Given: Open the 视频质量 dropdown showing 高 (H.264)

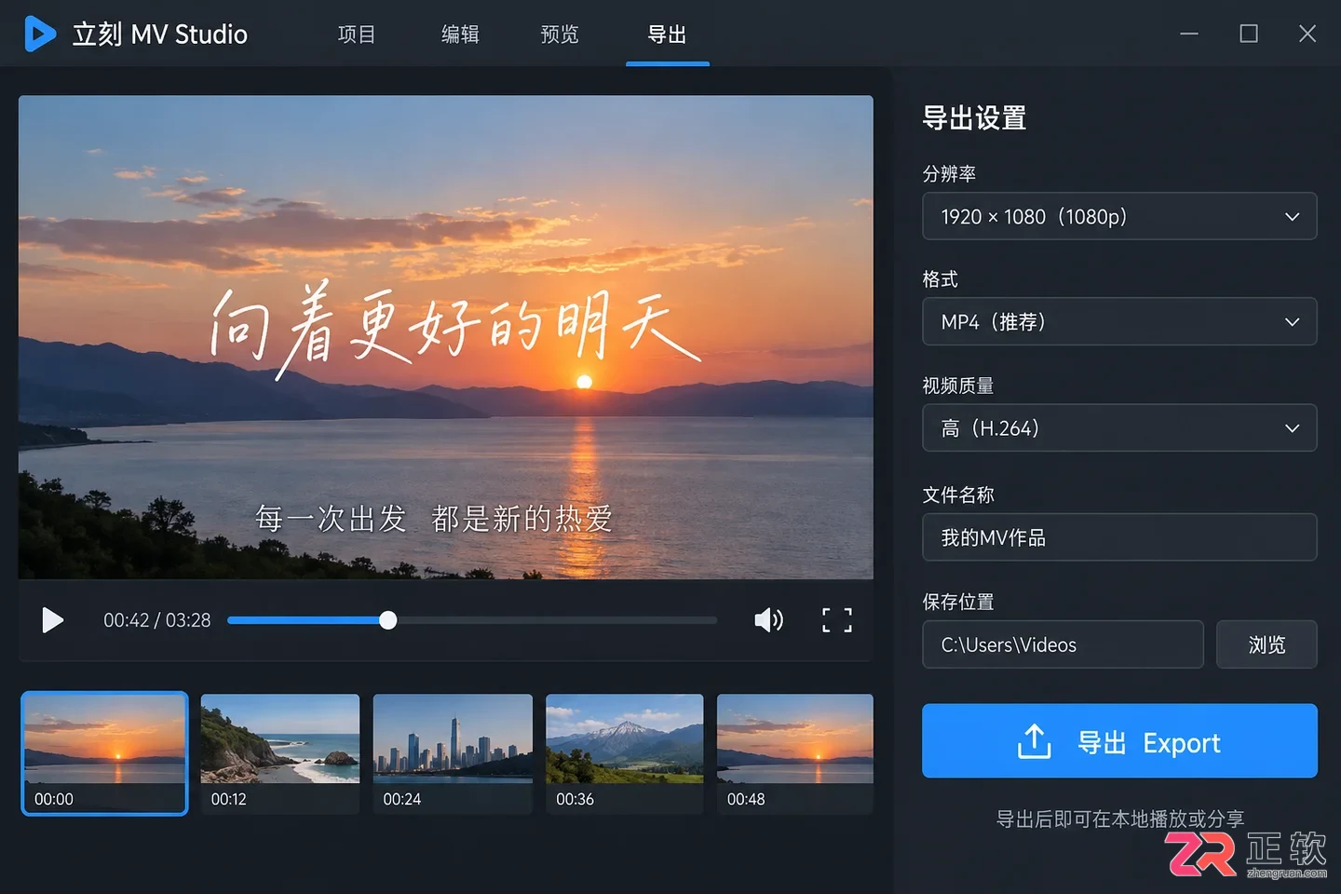Looking at the screenshot, I should tap(1119, 427).
